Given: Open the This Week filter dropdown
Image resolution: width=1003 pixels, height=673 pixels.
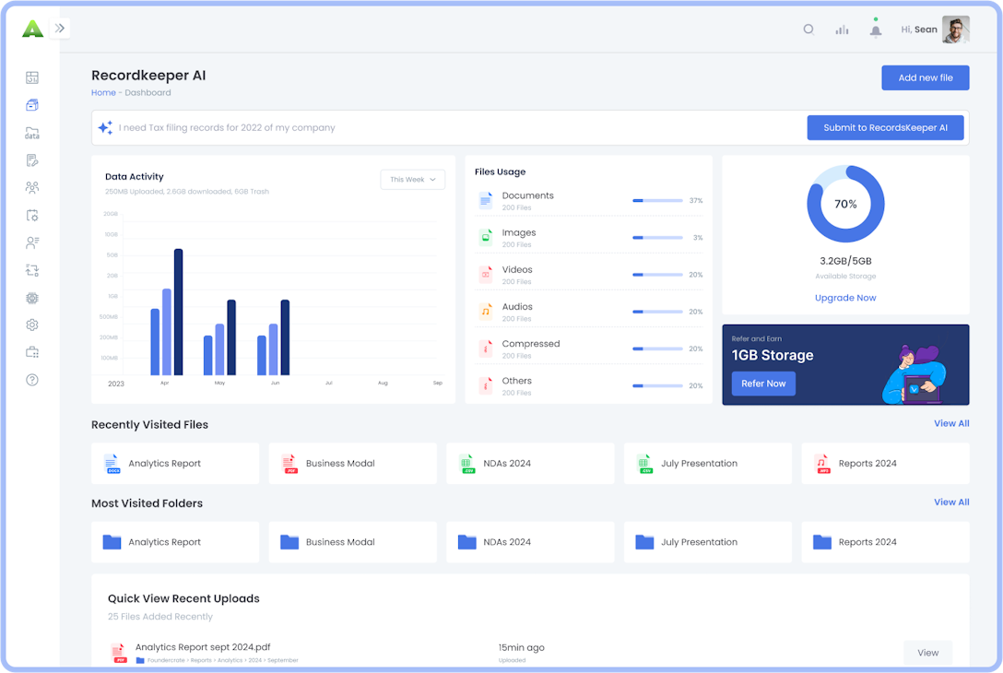Looking at the screenshot, I should [x=412, y=179].
